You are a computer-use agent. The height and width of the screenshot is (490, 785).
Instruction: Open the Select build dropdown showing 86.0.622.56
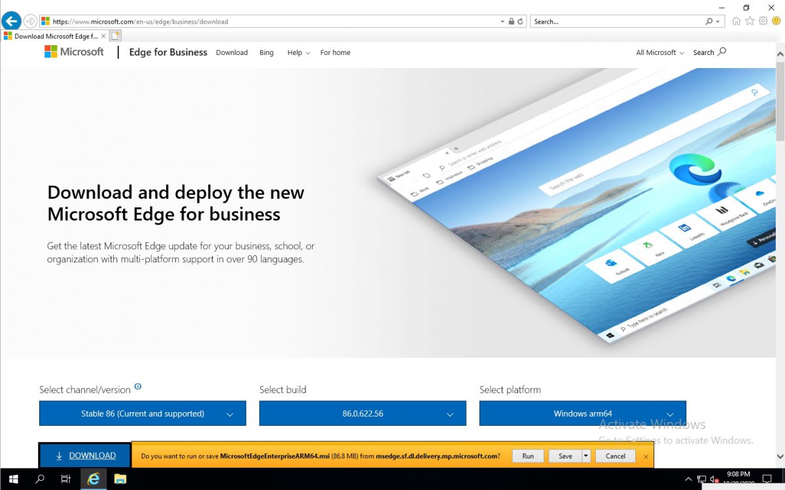pyautogui.click(x=362, y=413)
